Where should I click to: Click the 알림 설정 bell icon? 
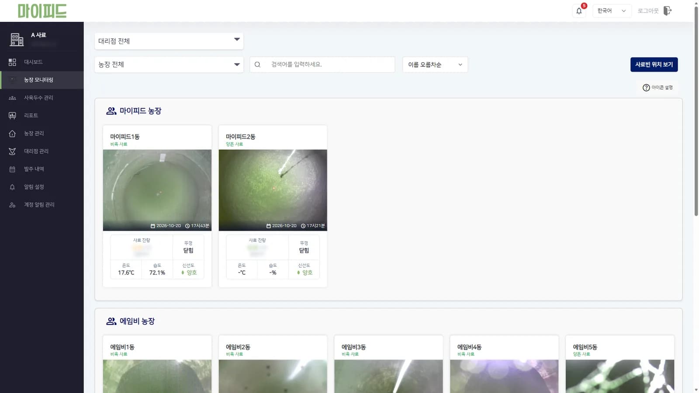coord(12,187)
